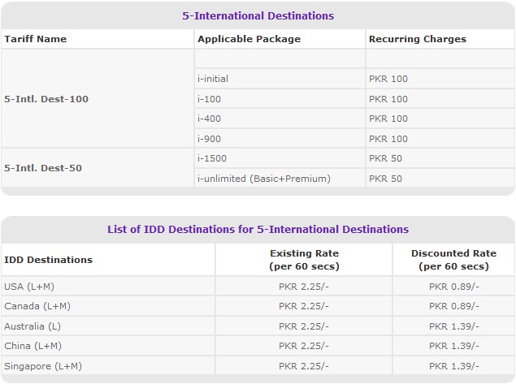Click the i-1500 package cell
This screenshot has height=384, width=516.
(280, 158)
